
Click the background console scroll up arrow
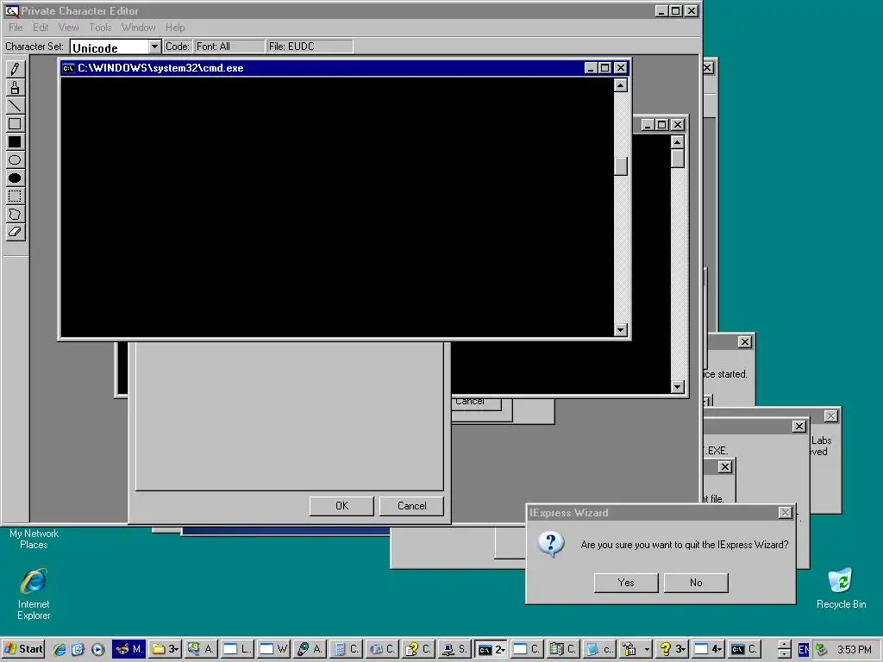[678, 141]
